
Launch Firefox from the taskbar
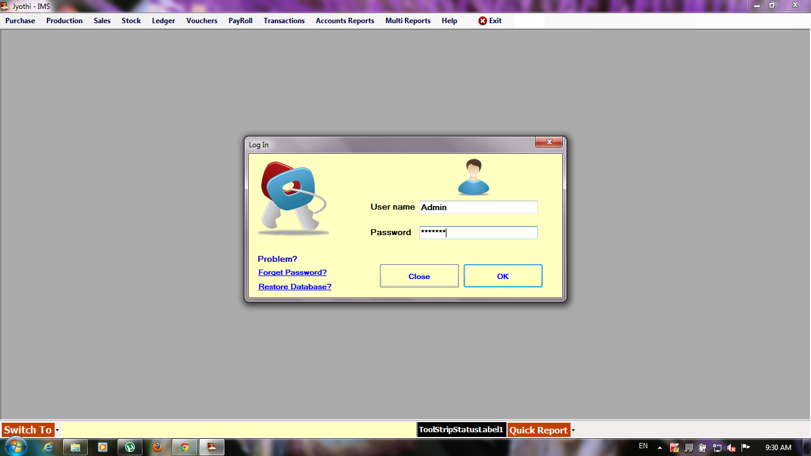click(x=157, y=447)
